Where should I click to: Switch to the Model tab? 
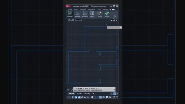pyautogui.click(x=71, y=94)
